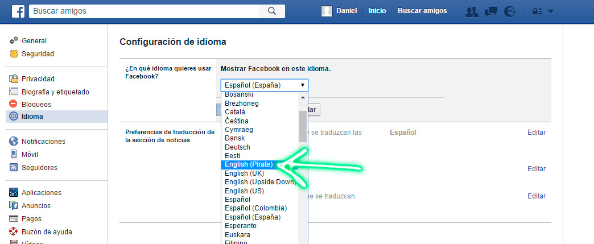
Task: Click the second Editar link
Action: pyautogui.click(x=537, y=168)
